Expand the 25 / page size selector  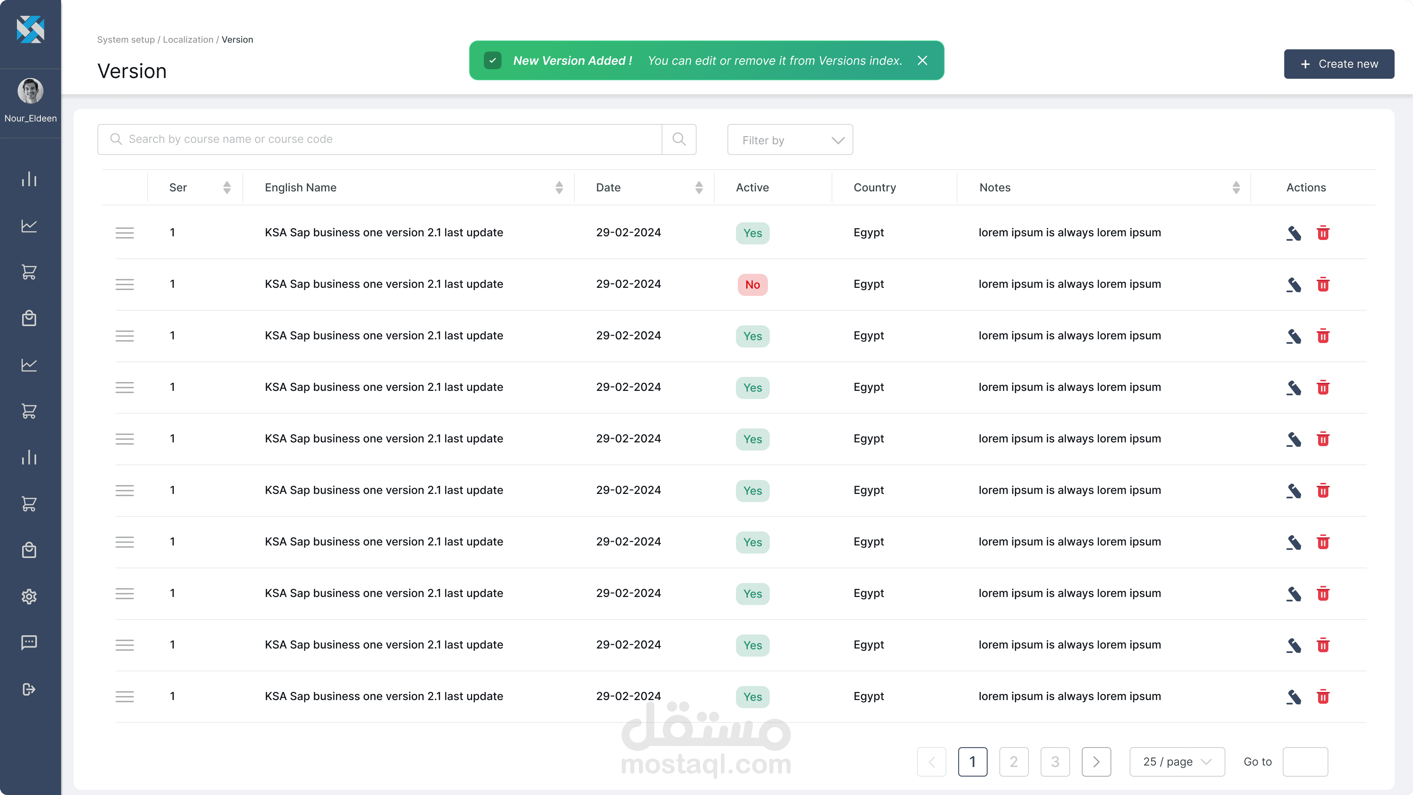(1177, 762)
